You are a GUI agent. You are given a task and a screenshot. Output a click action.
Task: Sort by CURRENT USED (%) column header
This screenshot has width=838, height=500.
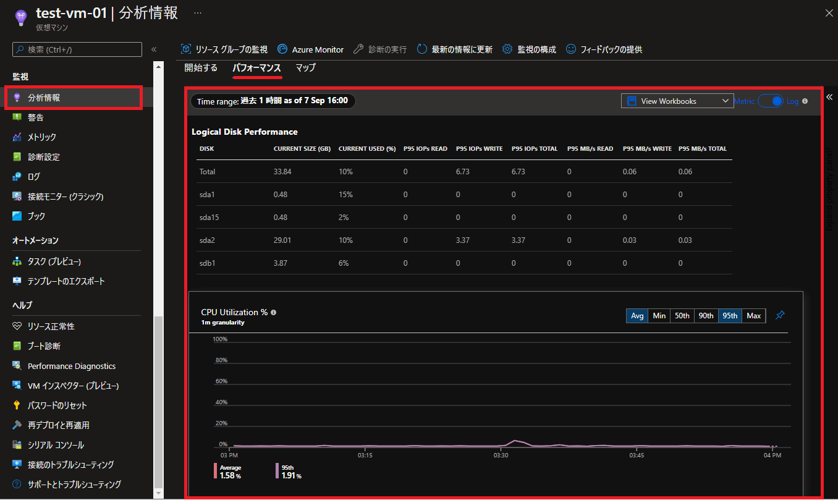pos(367,149)
